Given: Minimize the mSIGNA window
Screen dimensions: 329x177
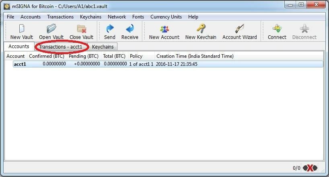Looking at the screenshot, I should (290, 5).
